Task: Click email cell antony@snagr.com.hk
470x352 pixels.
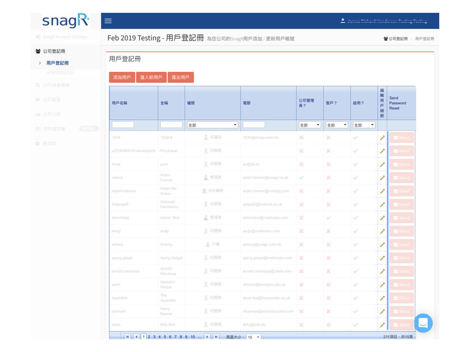Action: tap(262, 245)
